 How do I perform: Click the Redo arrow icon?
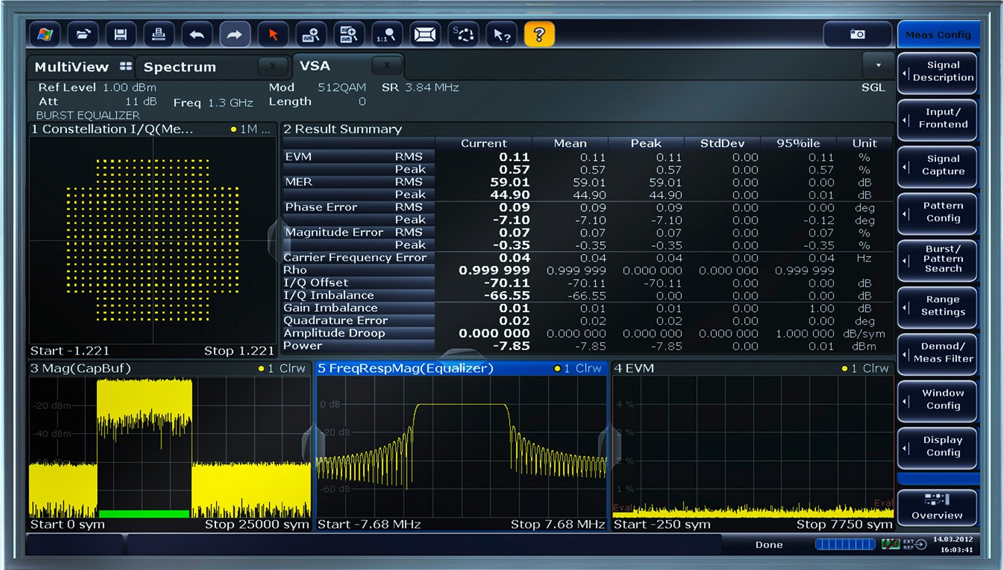pyautogui.click(x=234, y=34)
